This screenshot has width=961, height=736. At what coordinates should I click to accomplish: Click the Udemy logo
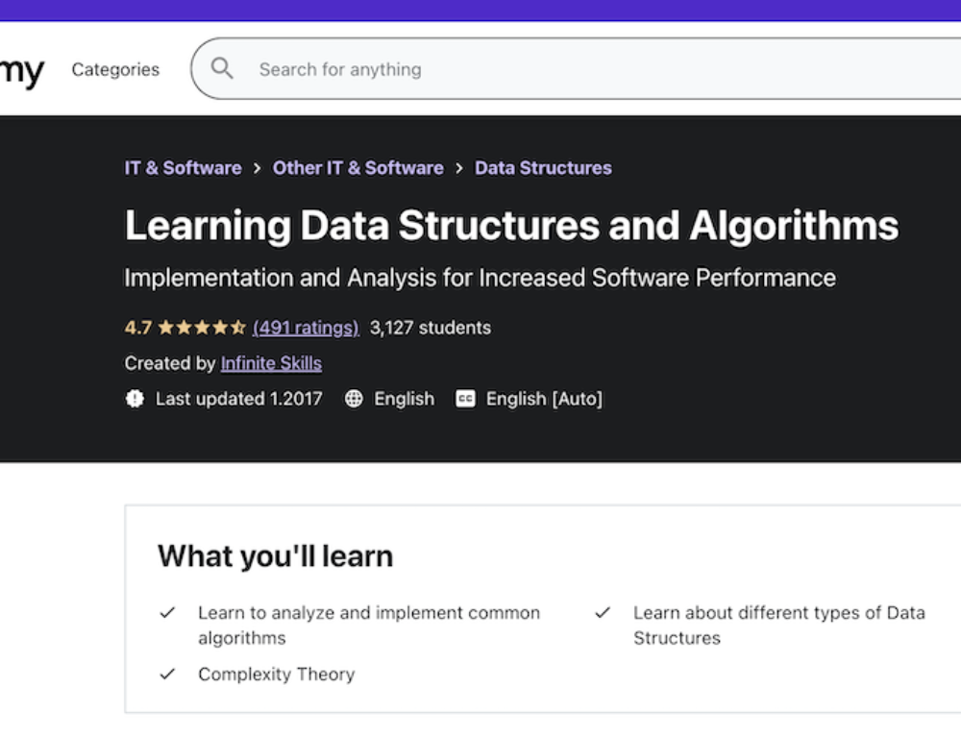click(x=22, y=72)
